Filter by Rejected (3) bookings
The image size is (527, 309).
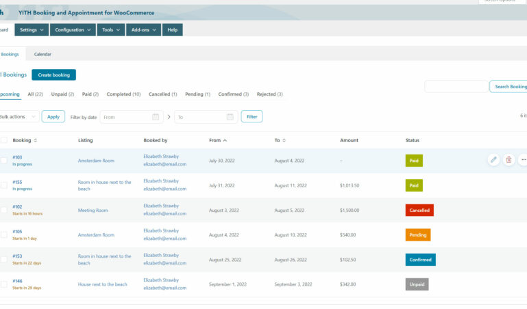tap(270, 94)
